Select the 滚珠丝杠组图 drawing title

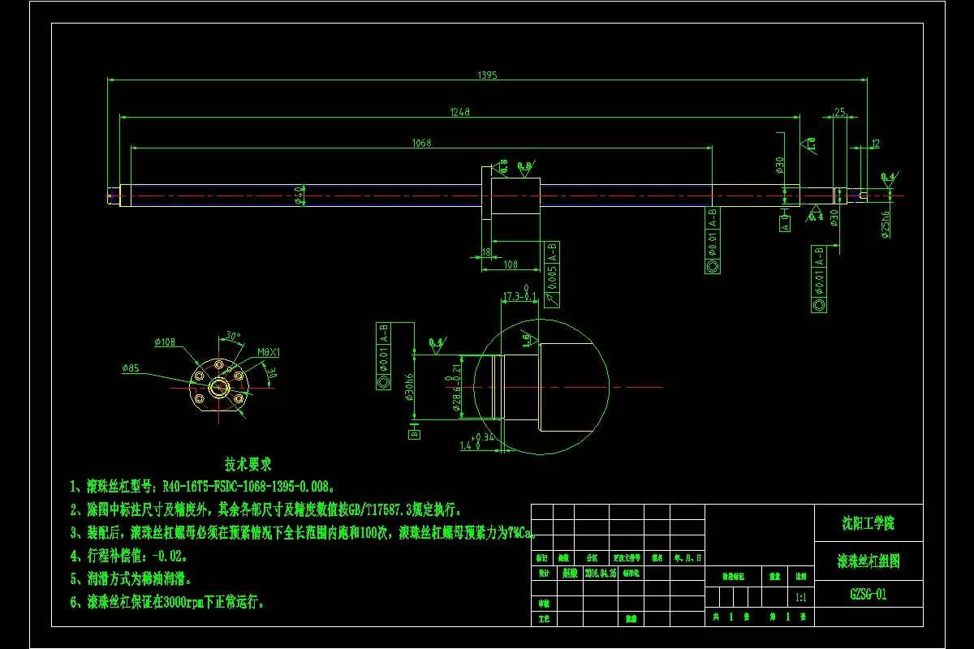(x=868, y=561)
